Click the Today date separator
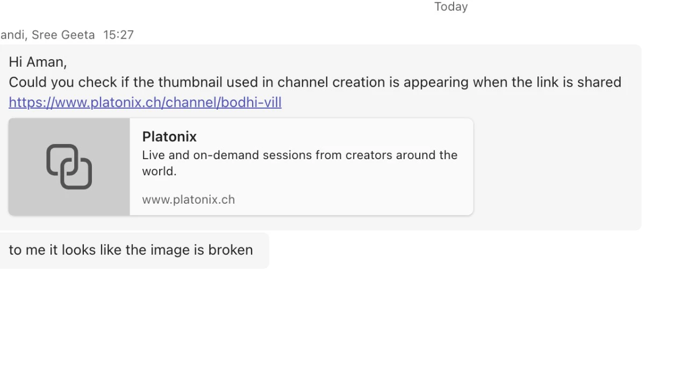This screenshot has height=387, width=688. pos(451,6)
